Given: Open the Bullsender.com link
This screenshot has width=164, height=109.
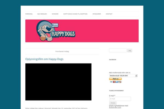Looking at the screenshot, I should [x=115, y=107].
